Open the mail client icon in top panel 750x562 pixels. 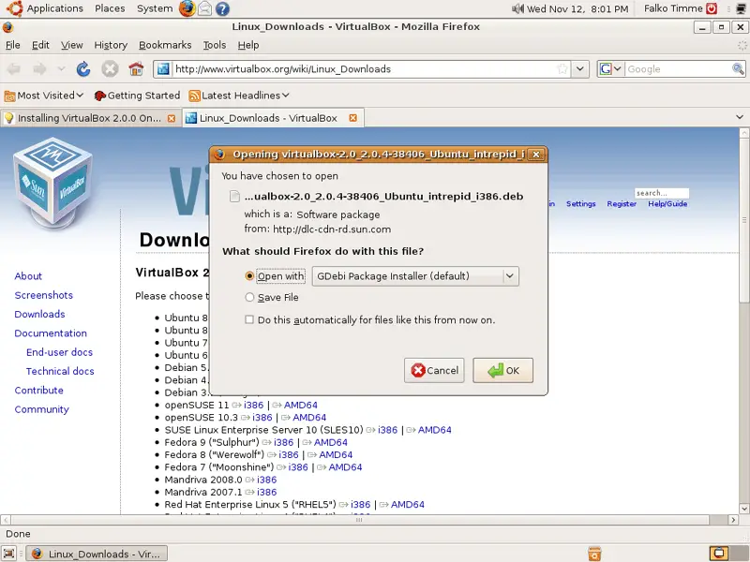pos(204,8)
